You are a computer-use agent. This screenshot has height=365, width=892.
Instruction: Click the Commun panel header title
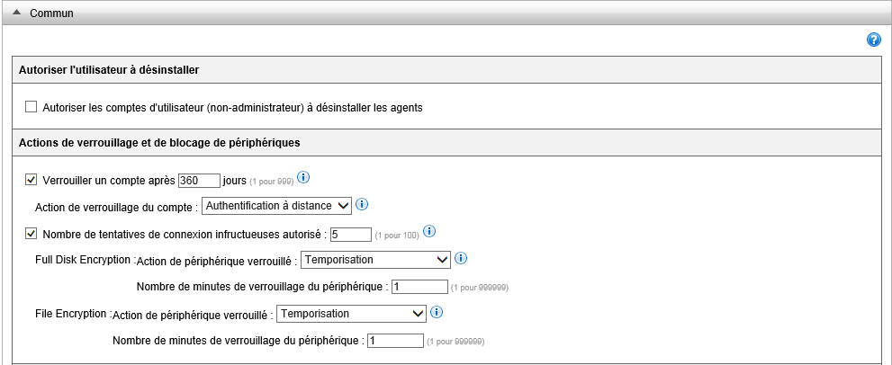coord(52,13)
